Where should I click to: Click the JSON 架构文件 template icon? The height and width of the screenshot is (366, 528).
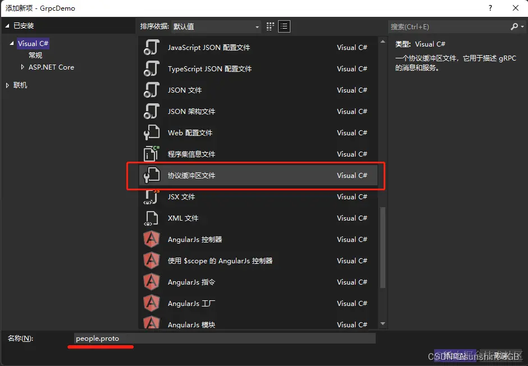(x=151, y=111)
